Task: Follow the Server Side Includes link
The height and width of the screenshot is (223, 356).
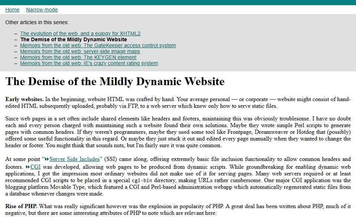Action: [75, 159]
